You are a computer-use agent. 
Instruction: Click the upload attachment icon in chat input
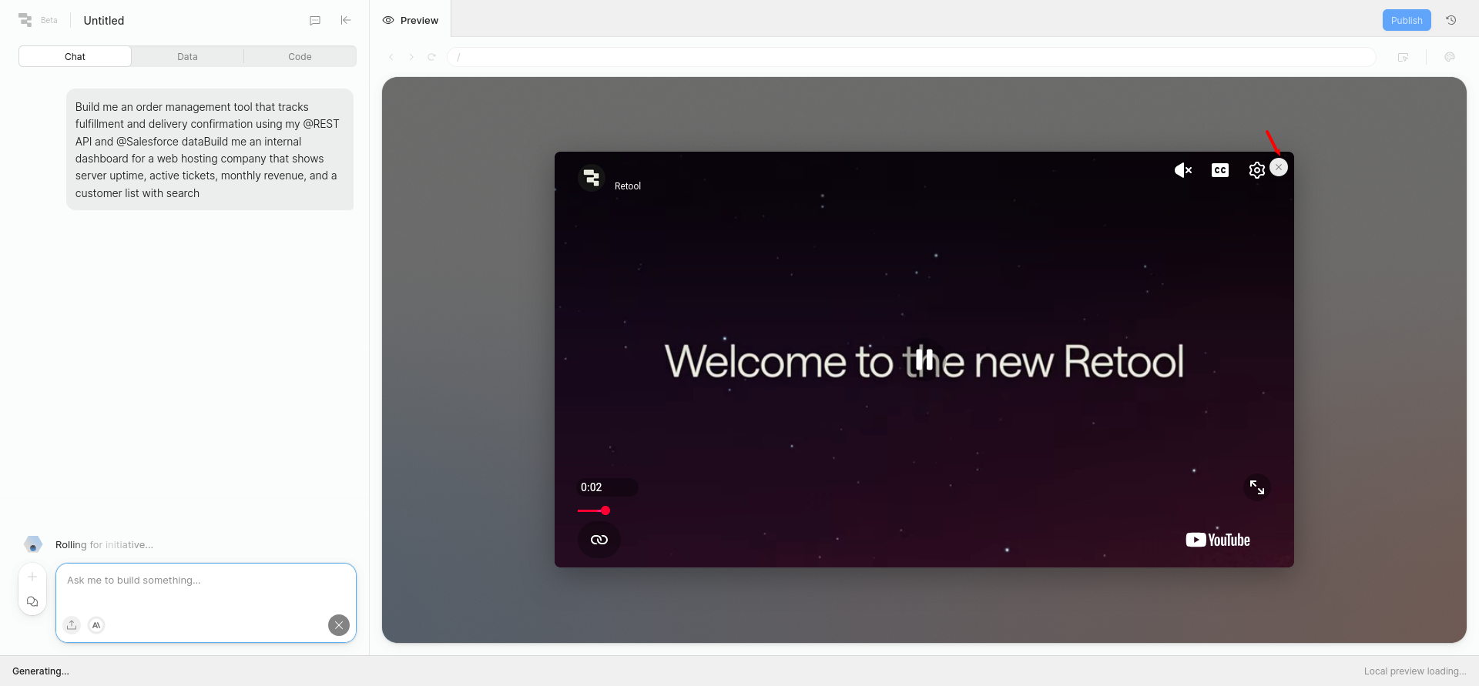pos(72,625)
